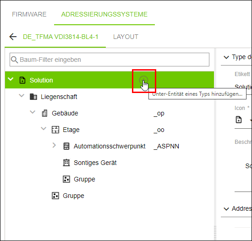
Task: Click the back arrow icon
Action: click(13, 37)
